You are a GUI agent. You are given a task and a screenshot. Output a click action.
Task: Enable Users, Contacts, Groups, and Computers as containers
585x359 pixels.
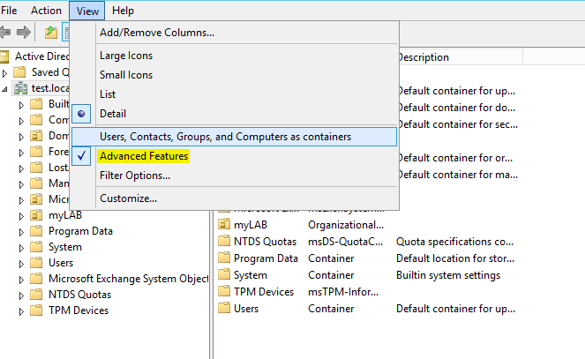click(x=225, y=137)
